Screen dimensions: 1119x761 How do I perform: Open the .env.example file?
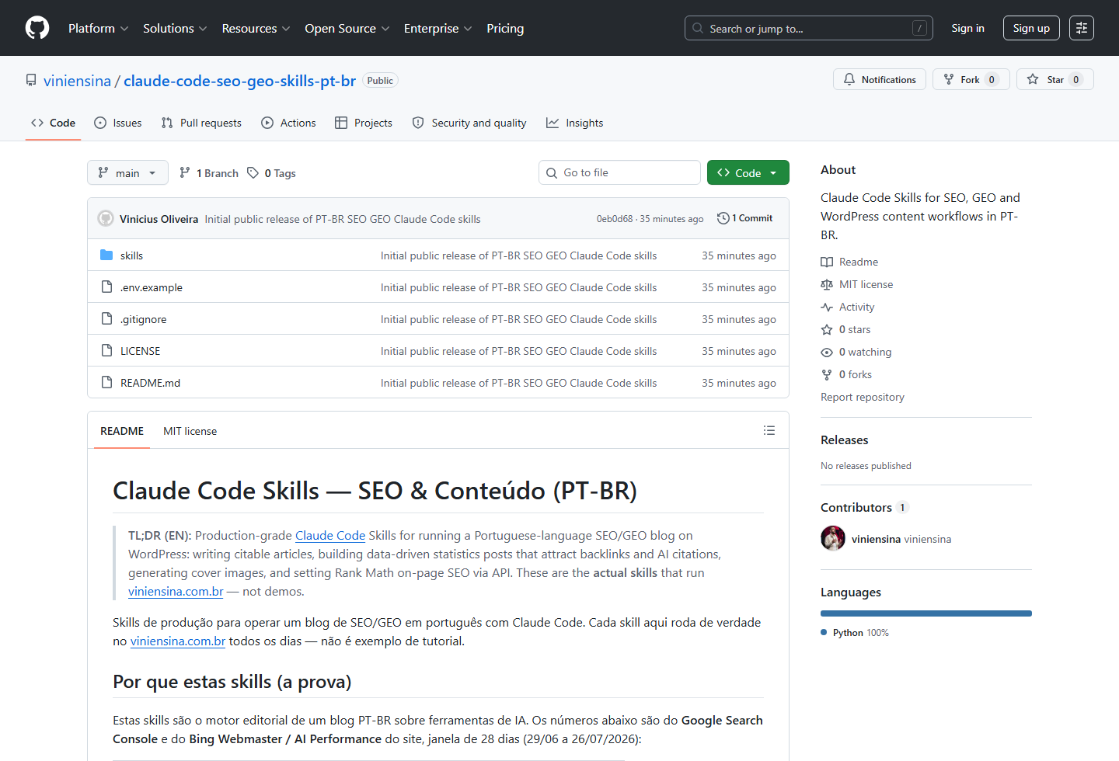point(152,287)
